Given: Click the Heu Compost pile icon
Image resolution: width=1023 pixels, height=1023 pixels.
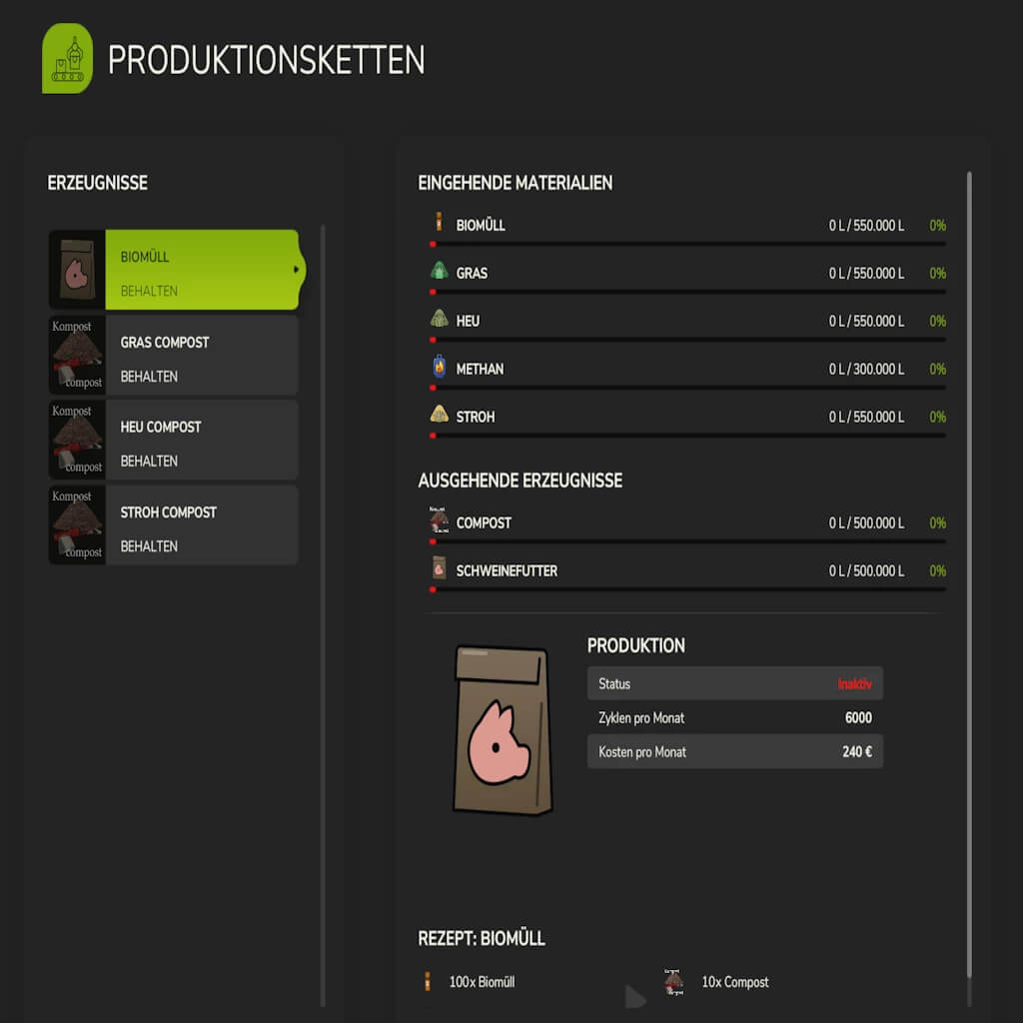Looking at the screenshot, I should [x=77, y=440].
